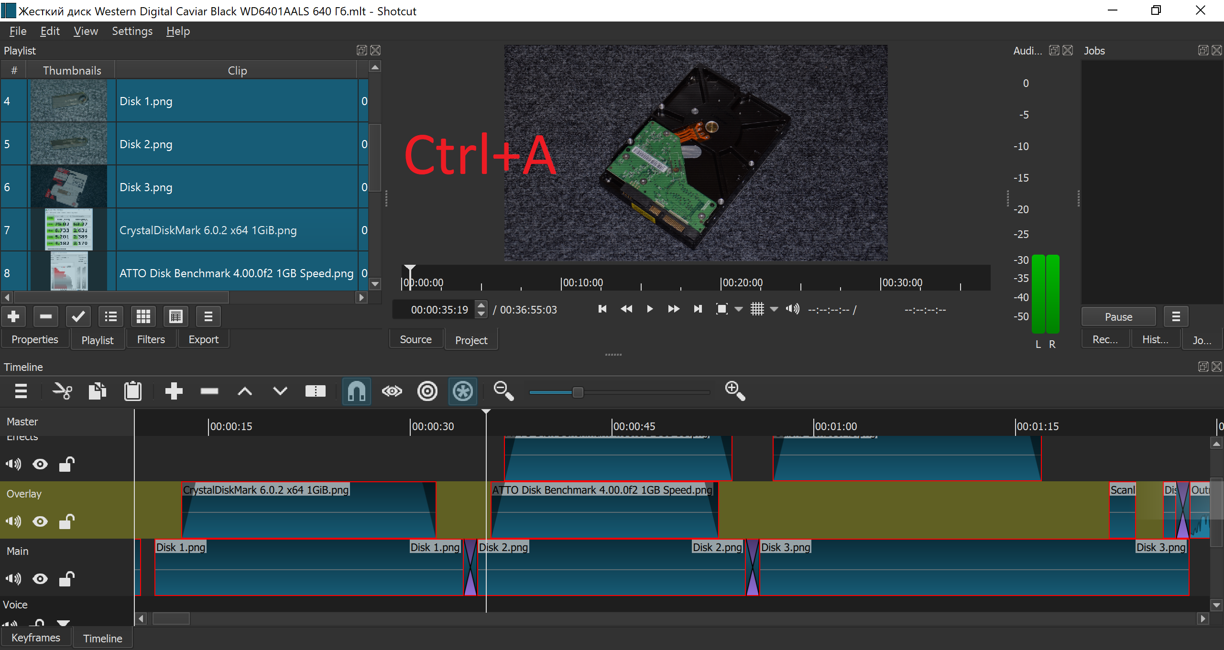Switch to the Source tab
The image size is (1224, 650).
[415, 339]
